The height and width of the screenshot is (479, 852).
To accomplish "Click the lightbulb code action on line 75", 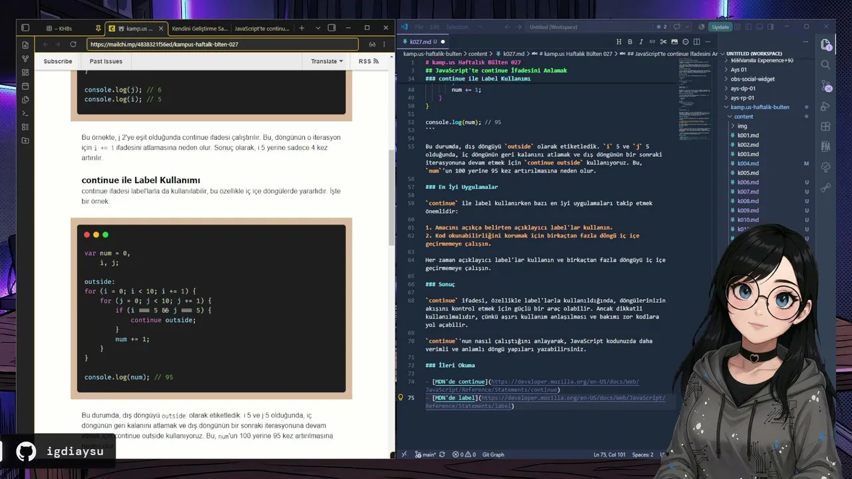I will (x=401, y=398).
